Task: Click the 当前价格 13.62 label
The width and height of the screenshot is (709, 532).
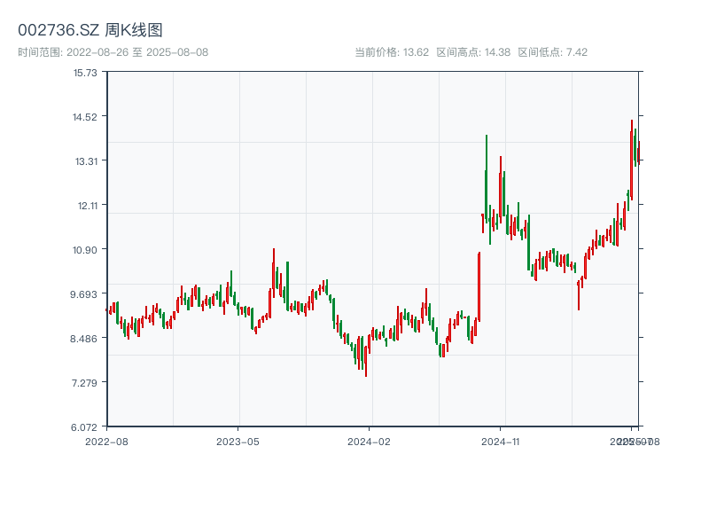Action: [392, 52]
